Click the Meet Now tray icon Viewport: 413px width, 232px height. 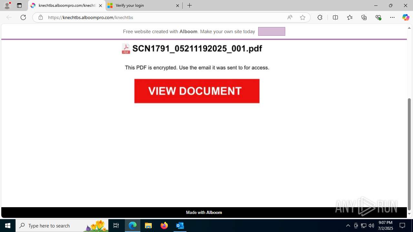pyautogui.click(x=356, y=226)
